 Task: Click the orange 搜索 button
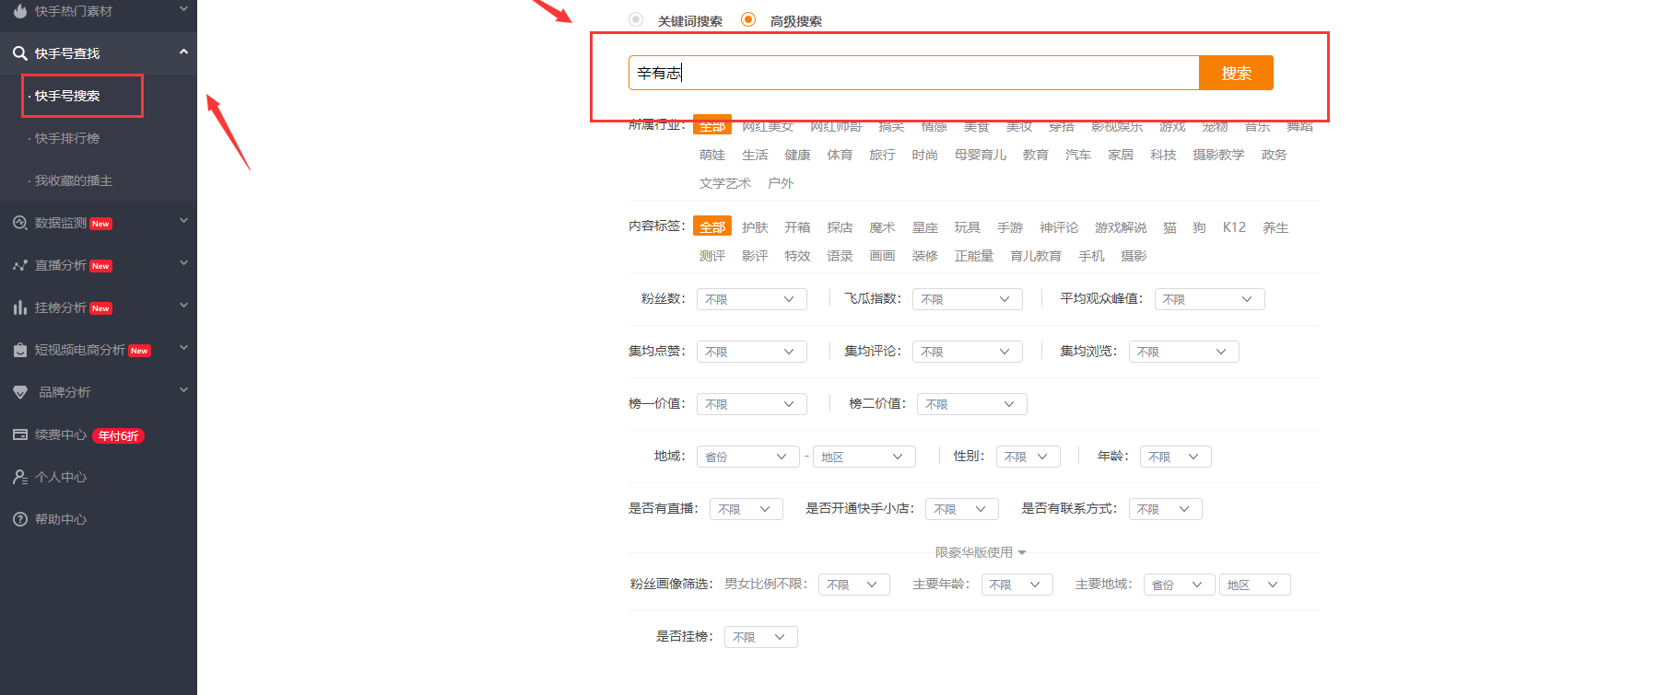tap(1236, 73)
